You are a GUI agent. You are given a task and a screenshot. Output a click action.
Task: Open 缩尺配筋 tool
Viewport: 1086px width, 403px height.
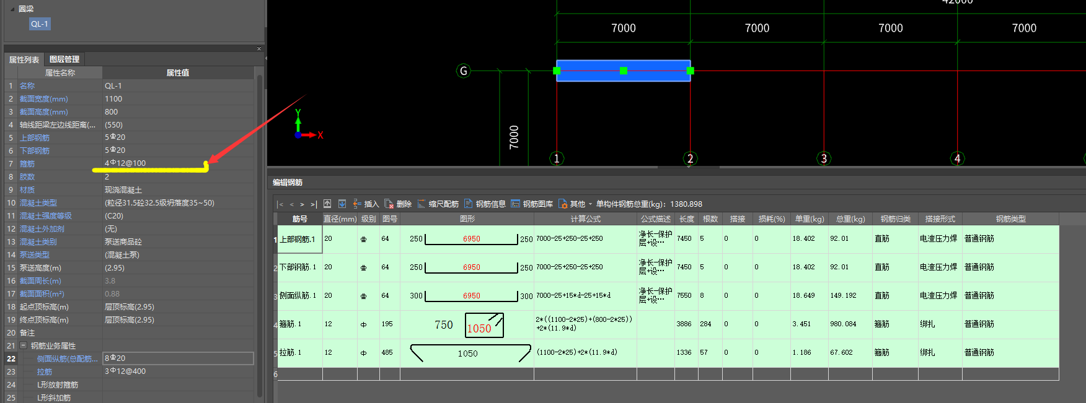[438, 204]
